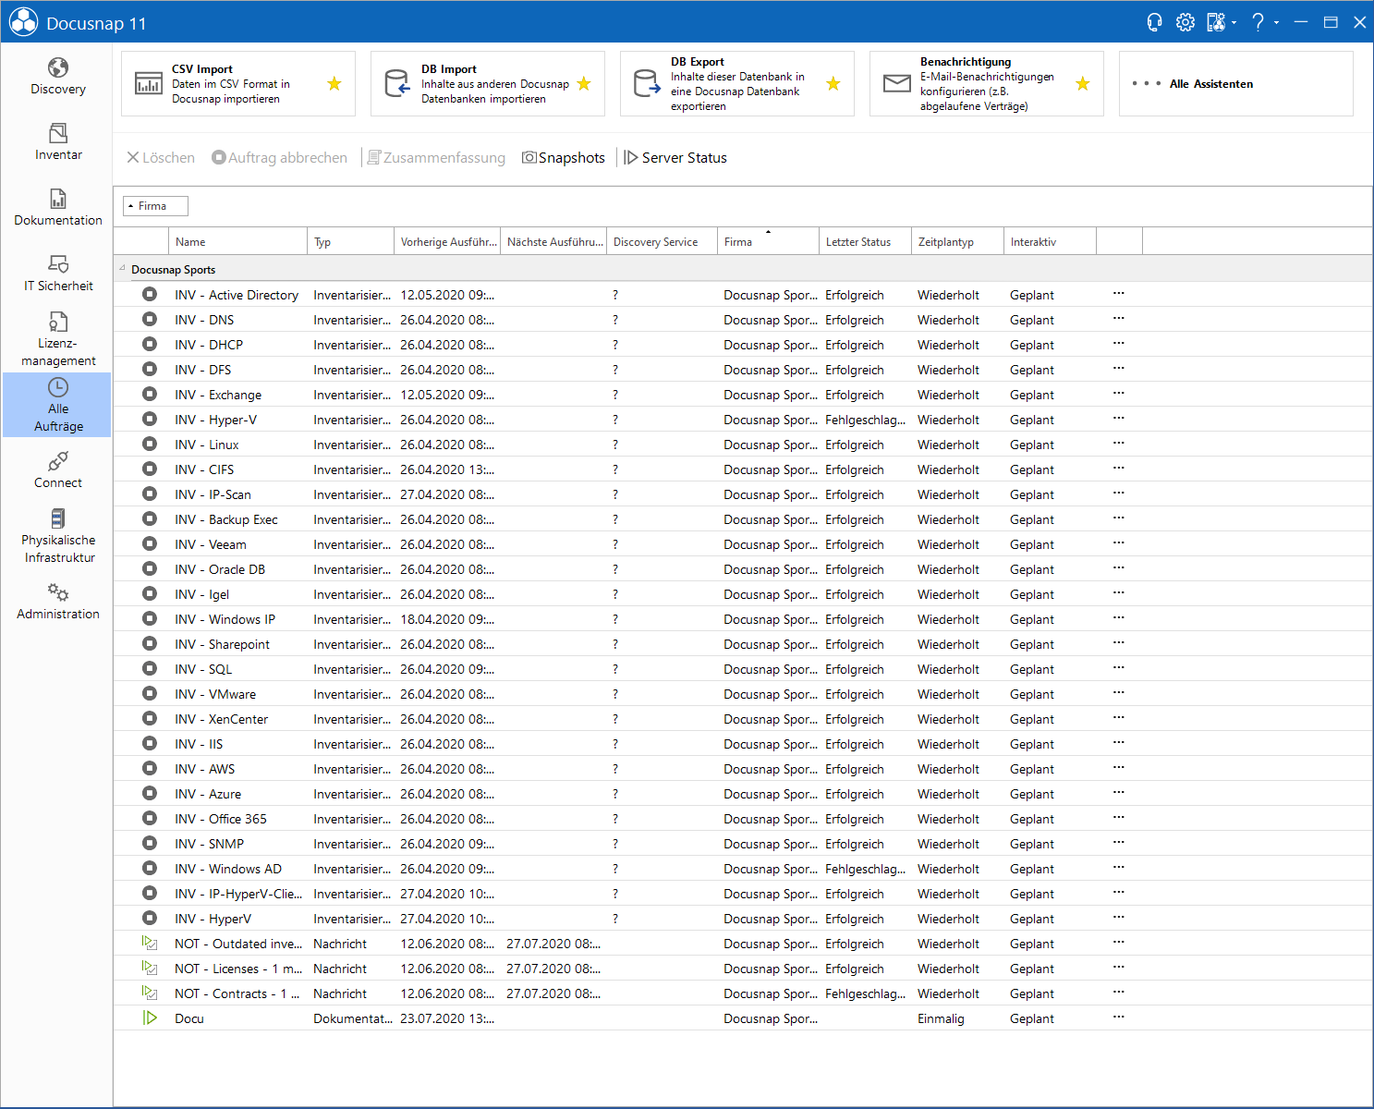The height and width of the screenshot is (1109, 1374).
Task: Select the INV - XenCenter row
Action: pyautogui.click(x=743, y=719)
